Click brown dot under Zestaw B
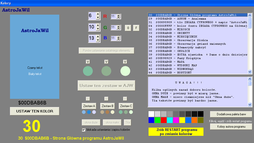This screenshot has height=143, width=254. 108,112
